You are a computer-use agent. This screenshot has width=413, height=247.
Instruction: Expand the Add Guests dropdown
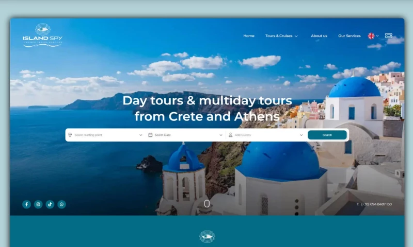(266, 135)
